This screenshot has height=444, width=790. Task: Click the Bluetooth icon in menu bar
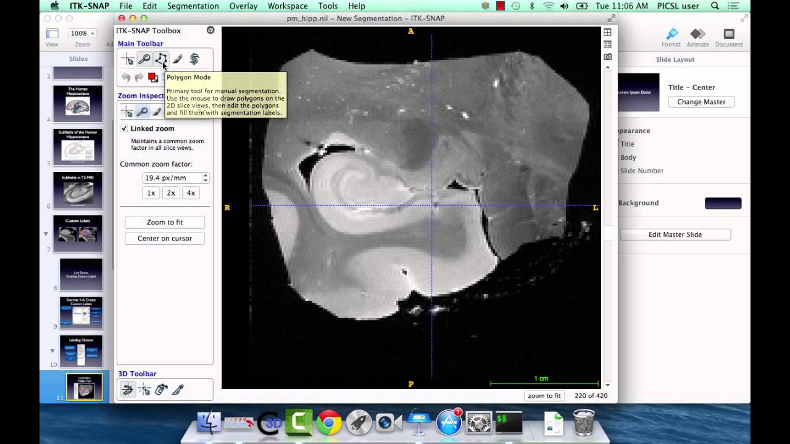[532, 6]
